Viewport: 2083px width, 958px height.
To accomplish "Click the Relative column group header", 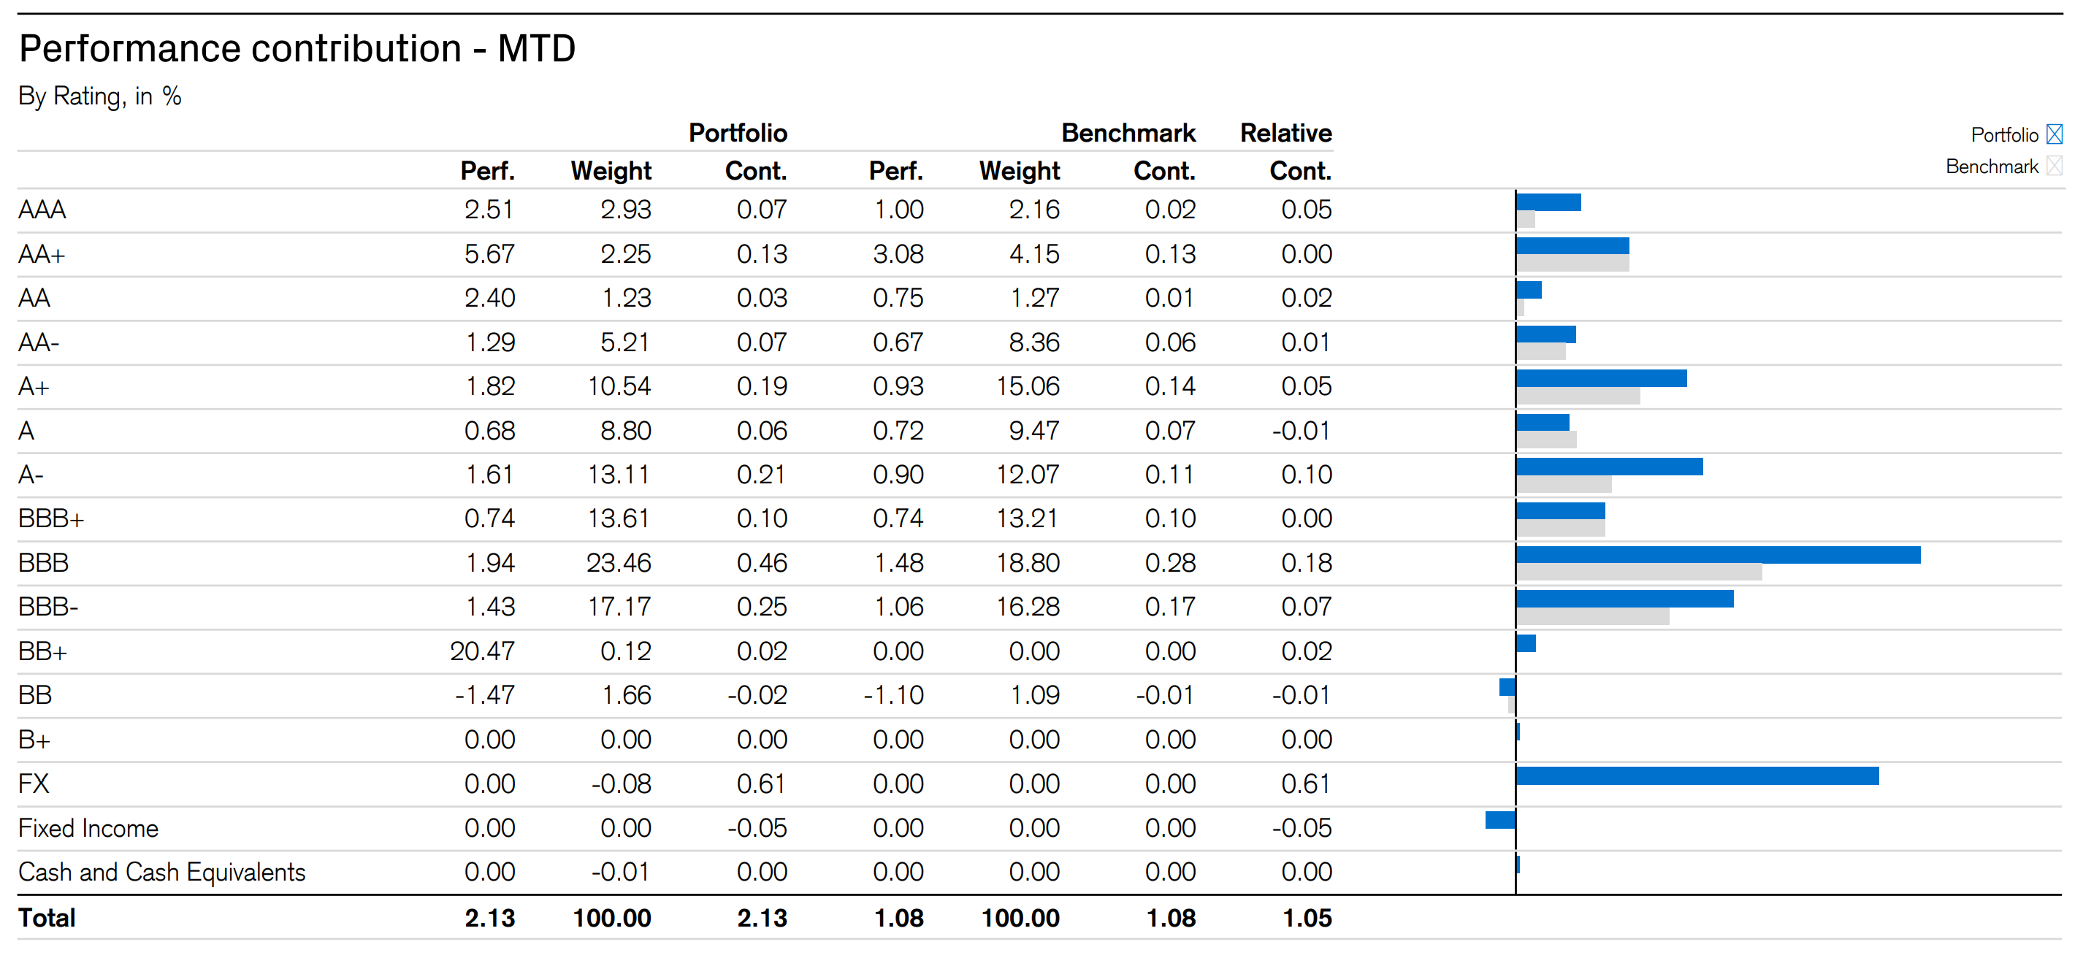I will coord(1285,133).
